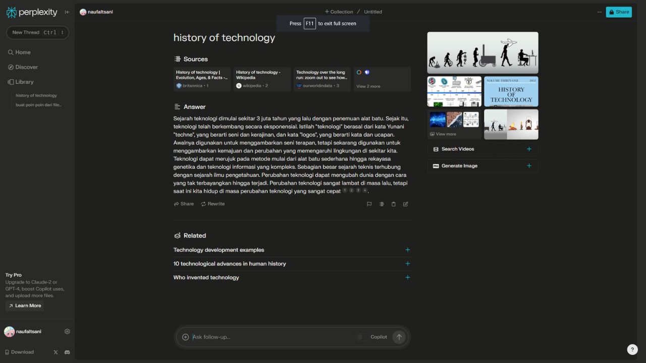This screenshot has width=646, height=363.
Task: Toggle the Copilot switch
Action: tap(361, 337)
